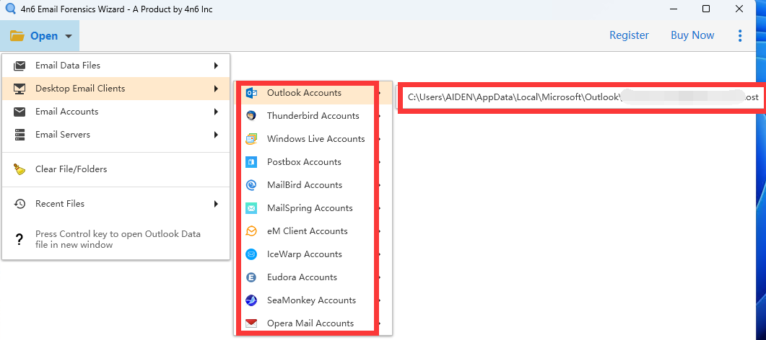Click the IceWarp Accounts icon

[x=251, y=254]
